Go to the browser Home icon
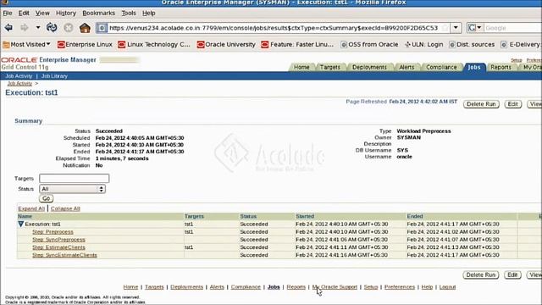This screenshot has height=305, width=542. tap(85, 28)
